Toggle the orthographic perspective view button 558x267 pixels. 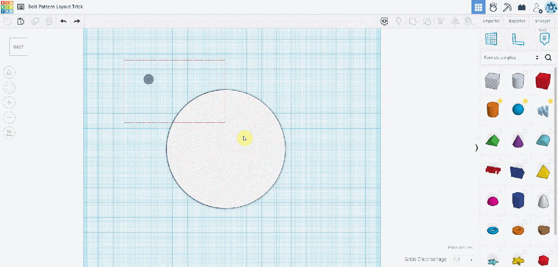click(x=9, y=133)
